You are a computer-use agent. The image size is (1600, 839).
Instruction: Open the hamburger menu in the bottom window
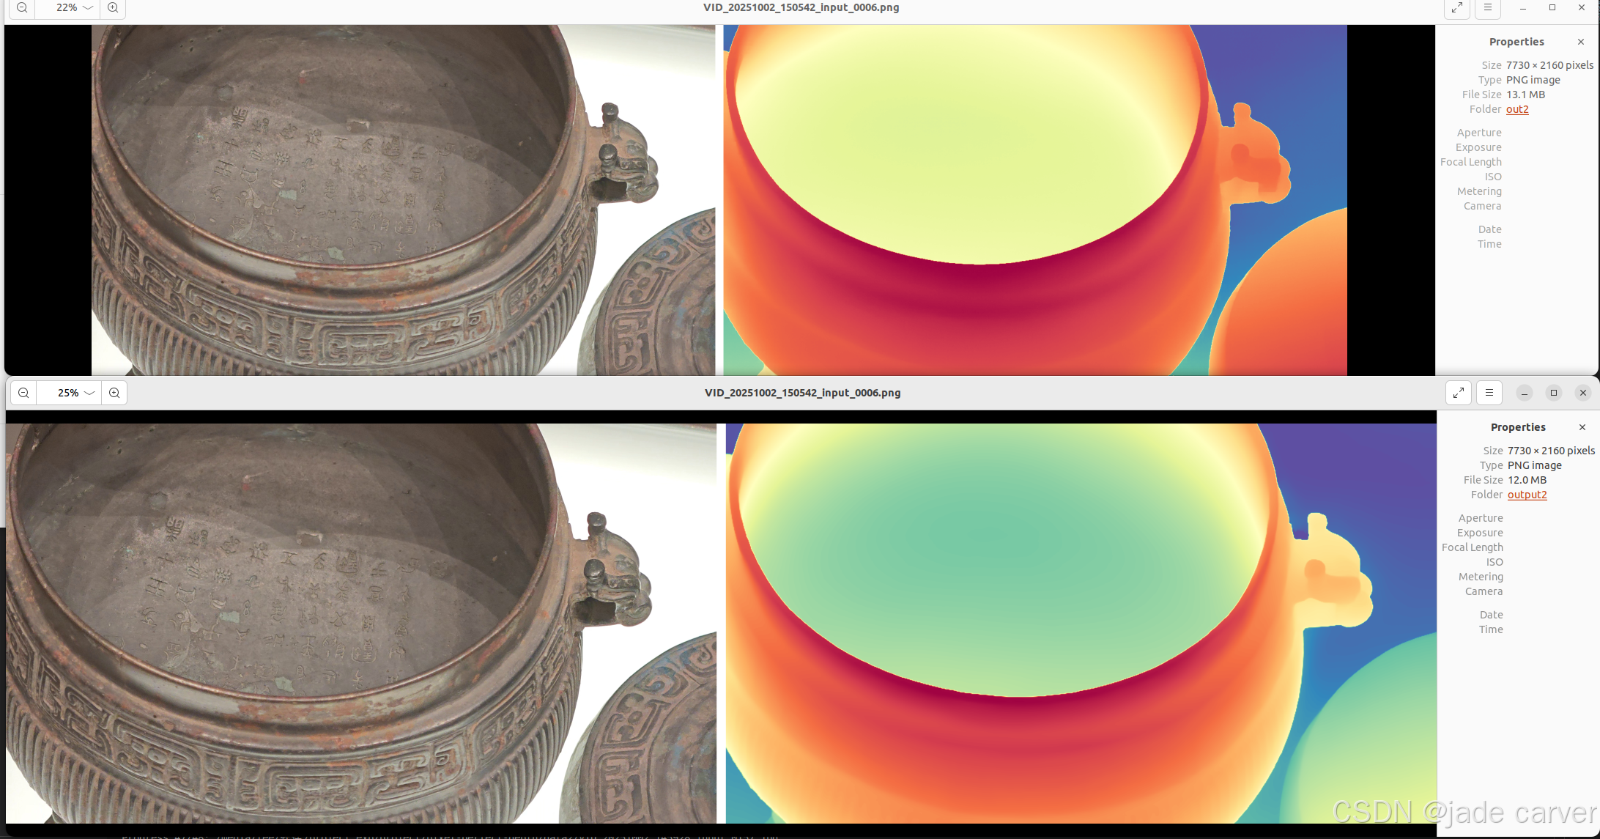[1489, 393]
